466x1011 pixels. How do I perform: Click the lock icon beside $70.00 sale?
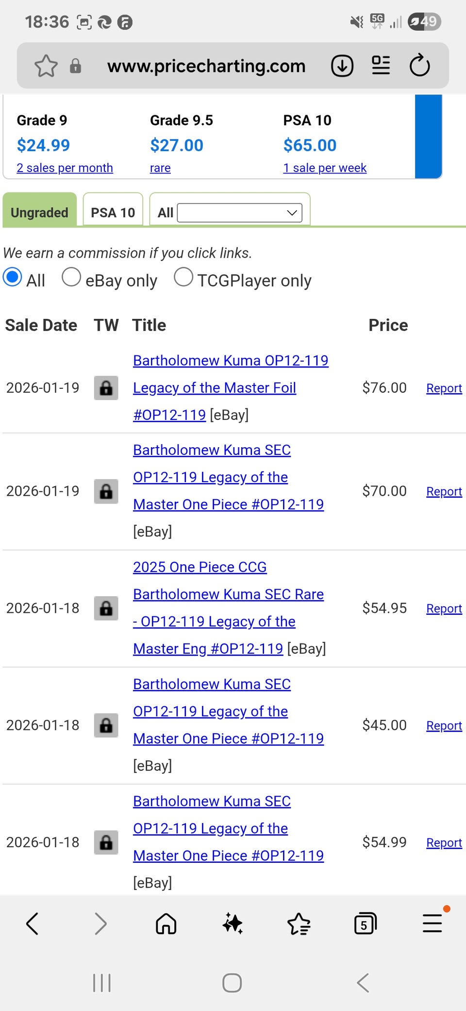coord(106,491)
